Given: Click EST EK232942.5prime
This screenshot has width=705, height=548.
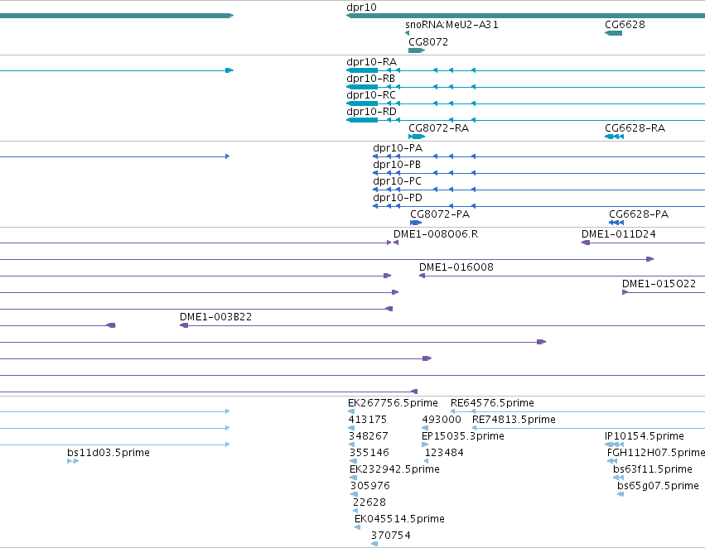Looking at the screenshot, I should (x=394, y=470).
